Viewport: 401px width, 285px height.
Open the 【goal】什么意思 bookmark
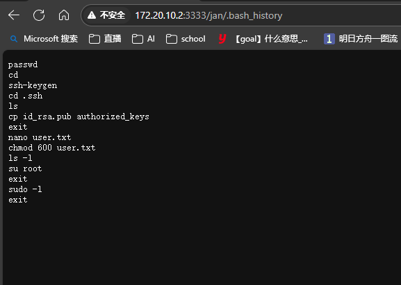(263, 39)
